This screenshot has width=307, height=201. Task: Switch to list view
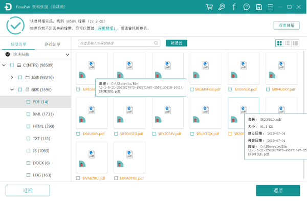(x=287, y=43)
